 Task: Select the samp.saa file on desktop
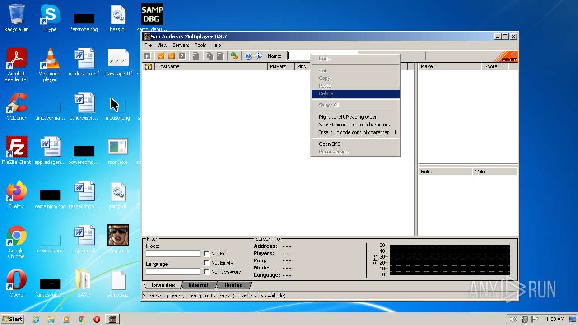118,284
